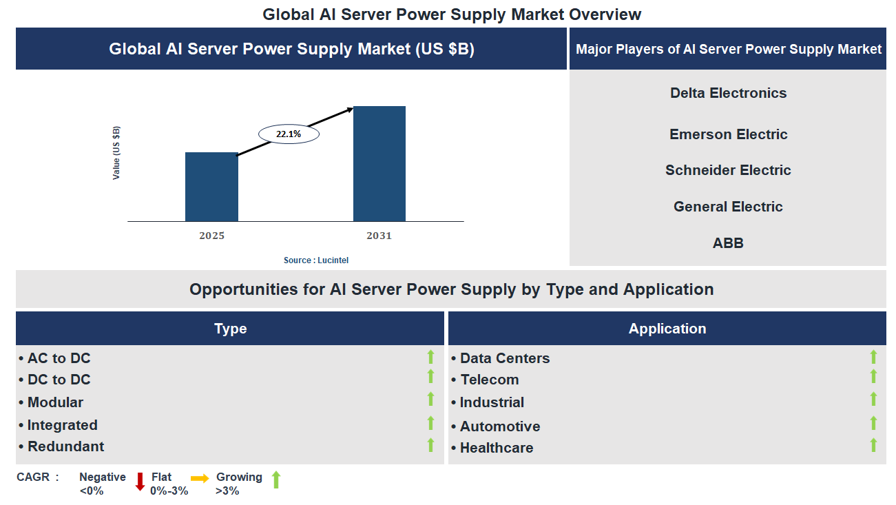Switch to the Application panel header

pyautogui.click(x=667, y=329)
